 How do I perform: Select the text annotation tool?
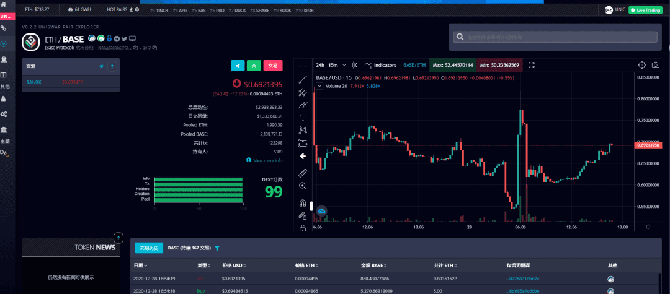pyautogui.click(x=303, y=118)
